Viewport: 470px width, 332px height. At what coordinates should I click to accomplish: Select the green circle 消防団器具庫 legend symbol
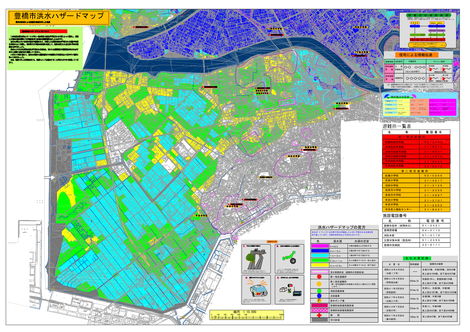(x=319, y=291)
